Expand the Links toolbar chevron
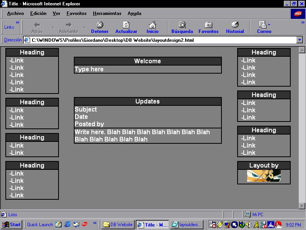The height and width of the screenshot is (230, 306). coord(17,23)
